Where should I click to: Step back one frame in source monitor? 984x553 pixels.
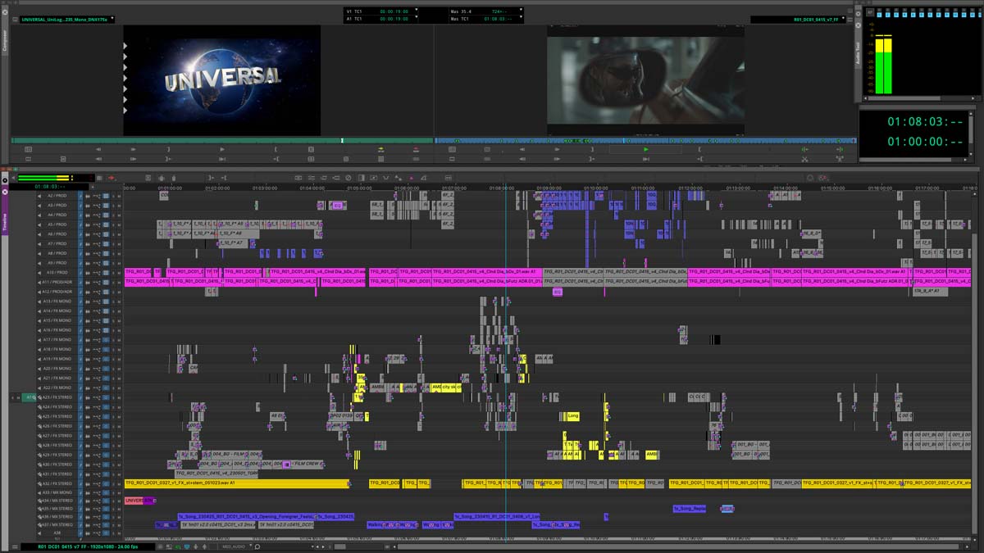pyautogui.click(x=98, y=149)
